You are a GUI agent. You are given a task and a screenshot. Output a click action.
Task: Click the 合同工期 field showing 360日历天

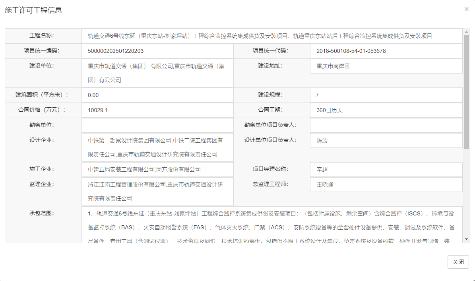386,110
